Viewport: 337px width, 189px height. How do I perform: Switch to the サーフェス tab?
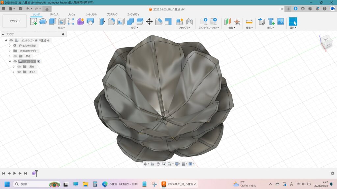click(54, 14)
